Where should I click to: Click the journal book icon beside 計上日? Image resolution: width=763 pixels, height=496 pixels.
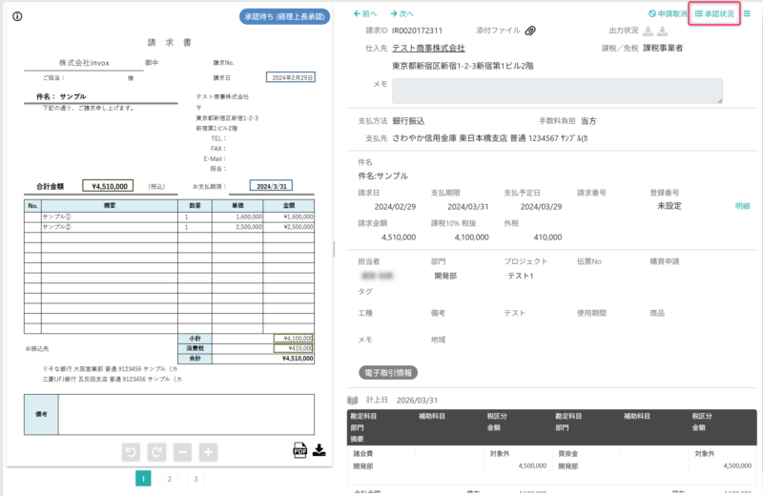click(x=353, y=400)
